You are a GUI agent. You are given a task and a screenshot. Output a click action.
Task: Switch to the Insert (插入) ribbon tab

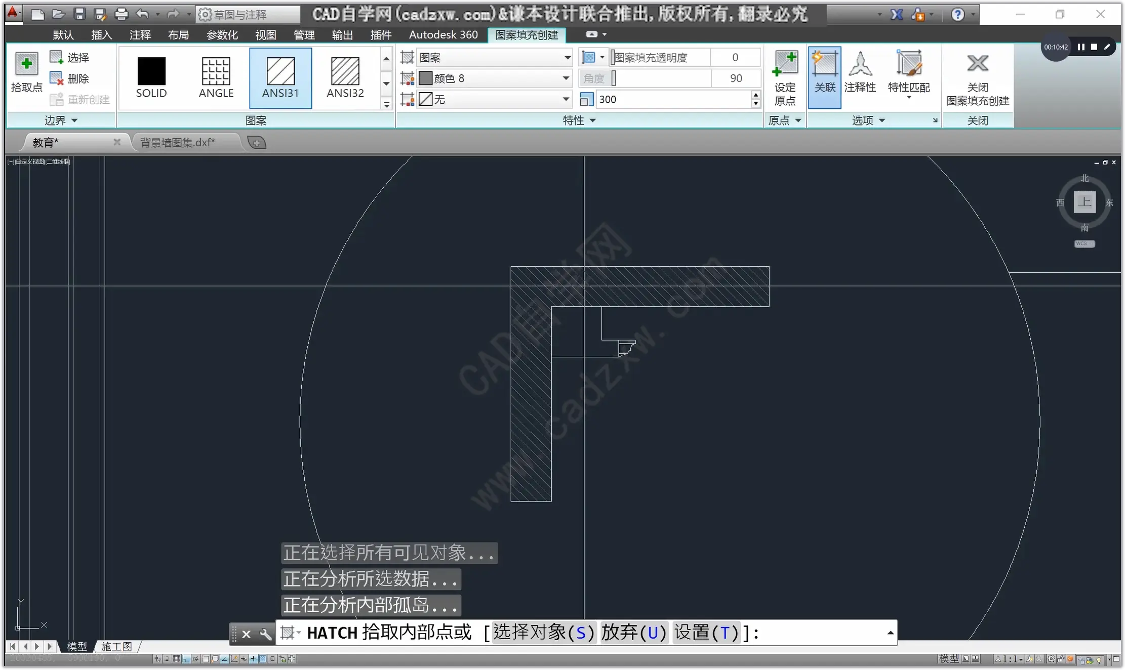point(101,35)
